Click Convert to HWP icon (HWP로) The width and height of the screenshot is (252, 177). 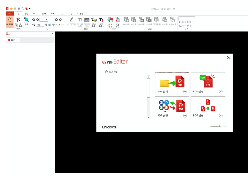tap(127, 21)
